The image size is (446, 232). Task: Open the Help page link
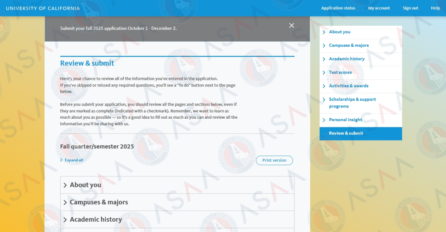tap(435, 8)
